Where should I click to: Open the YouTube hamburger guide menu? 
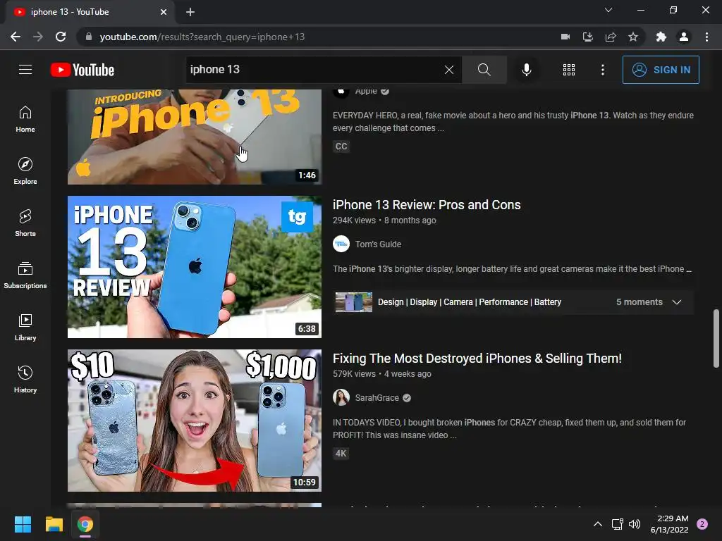coord(25,70)
